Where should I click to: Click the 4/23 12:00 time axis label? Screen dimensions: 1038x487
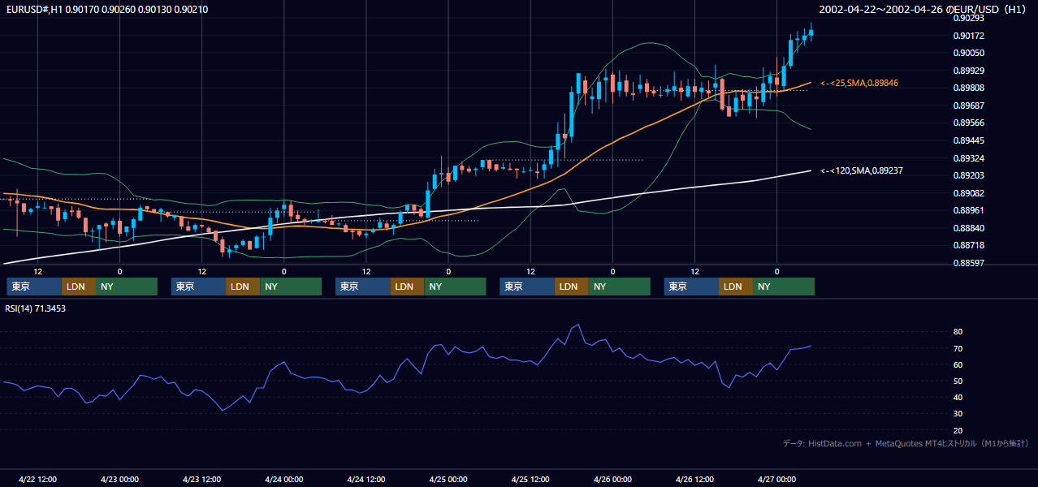coord(201,479)
